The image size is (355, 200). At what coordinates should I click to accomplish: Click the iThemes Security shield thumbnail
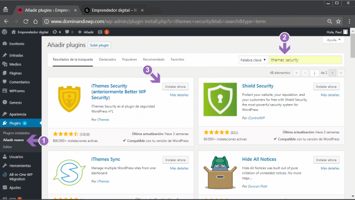(69, 99)
